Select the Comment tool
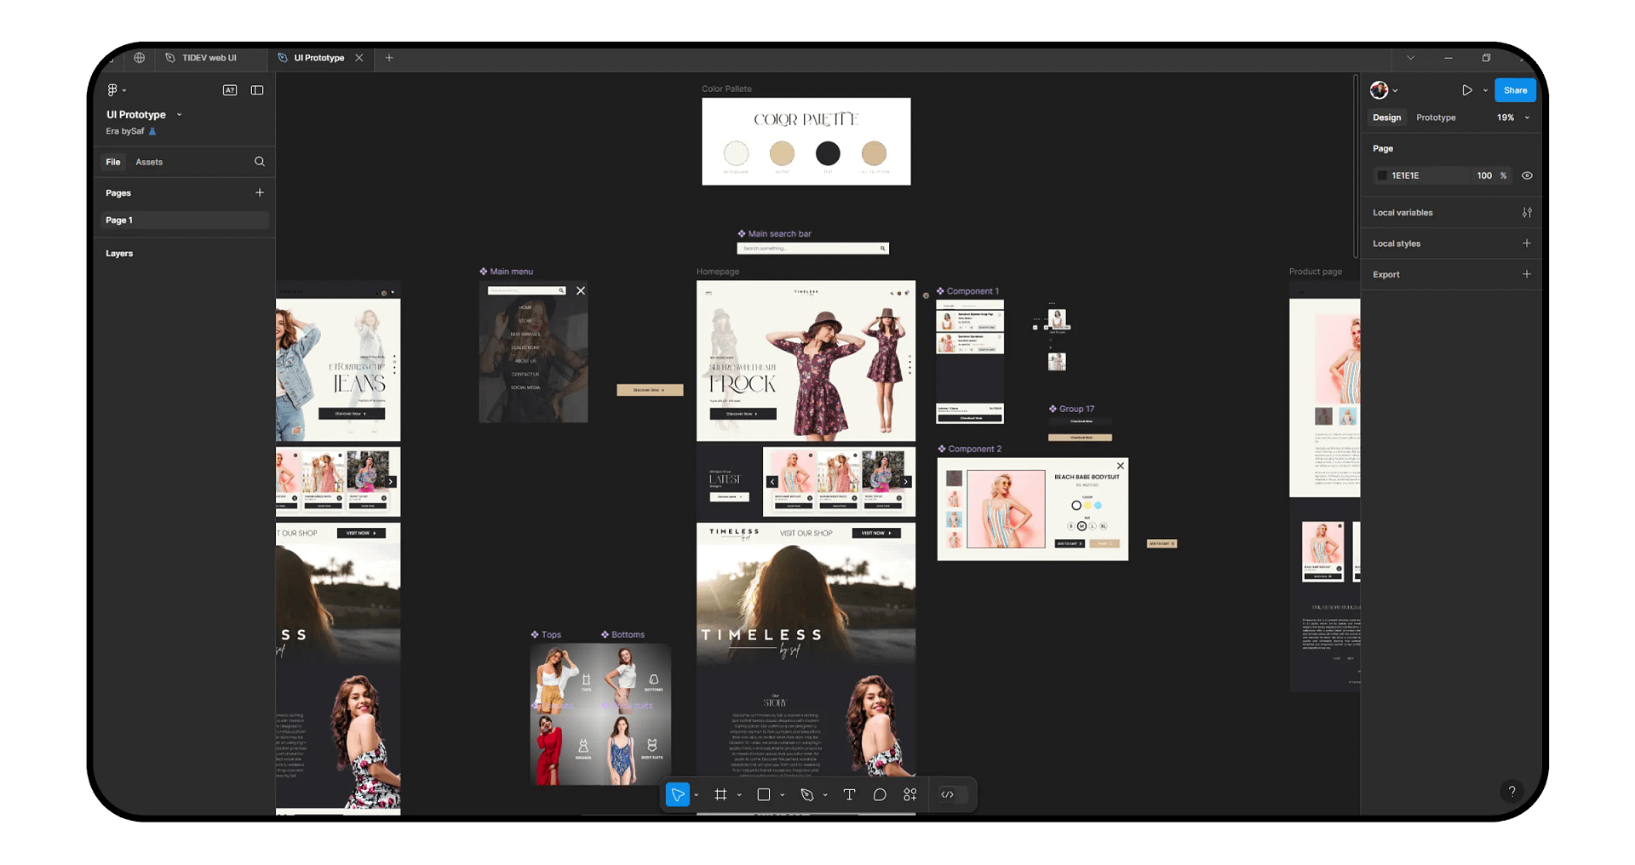This screenshot has width=1635, height=865. pos(880,794)
